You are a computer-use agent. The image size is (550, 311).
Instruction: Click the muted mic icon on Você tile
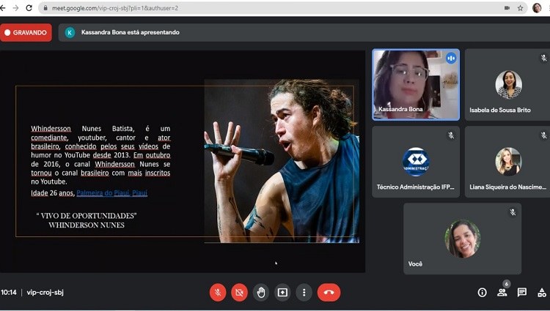click(x=513, y=212)
